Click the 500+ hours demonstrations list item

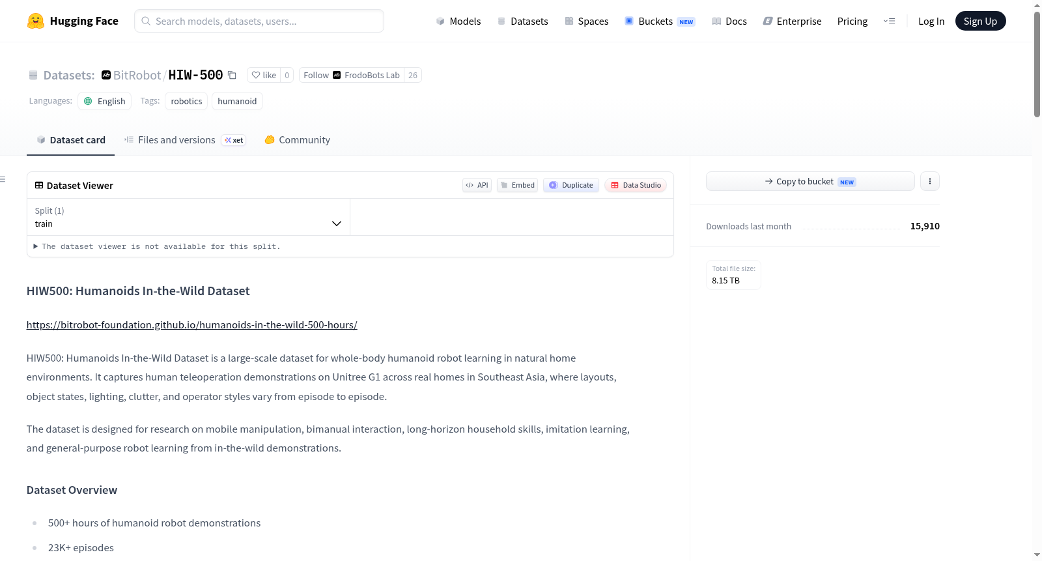(x=154, y=523)
